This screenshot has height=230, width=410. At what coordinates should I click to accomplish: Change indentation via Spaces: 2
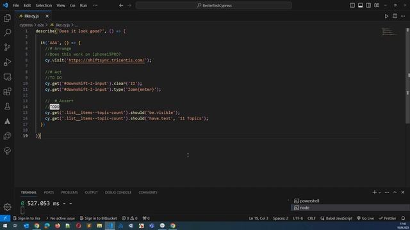[281, 218]
